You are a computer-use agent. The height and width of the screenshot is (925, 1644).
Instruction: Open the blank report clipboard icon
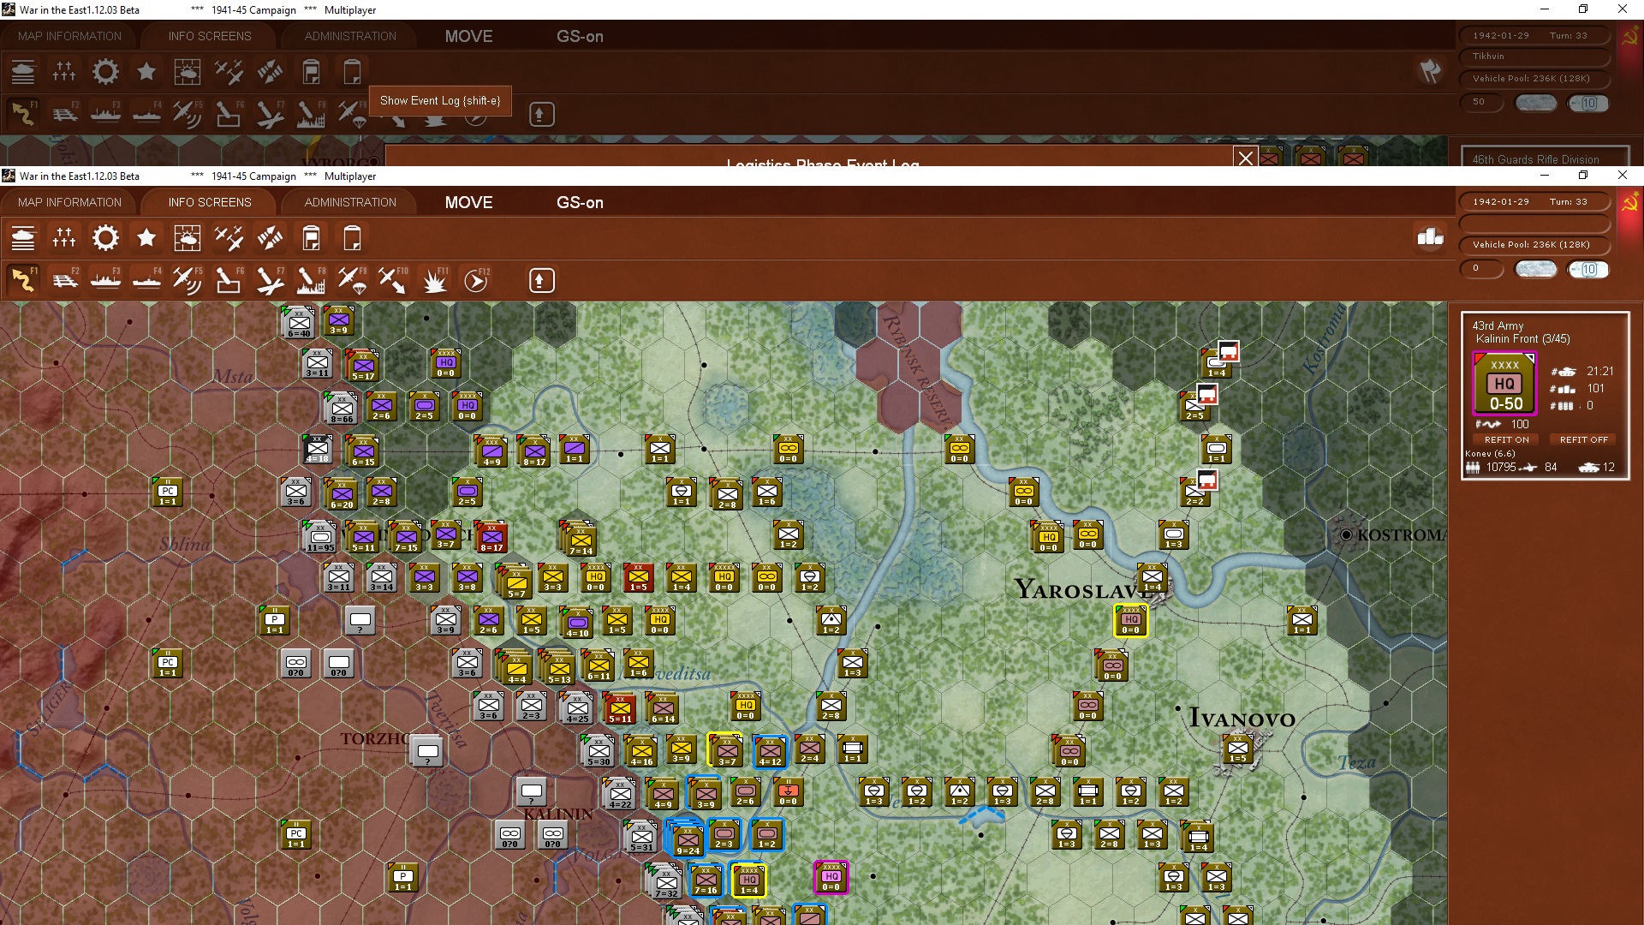352,238
